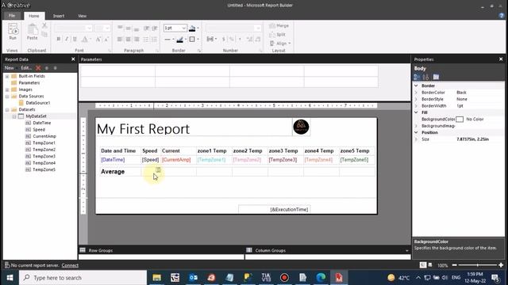This screenshot has height=285, width=508.
Task: Click the zone1 Temp column header
Action: tap(214, 151)
